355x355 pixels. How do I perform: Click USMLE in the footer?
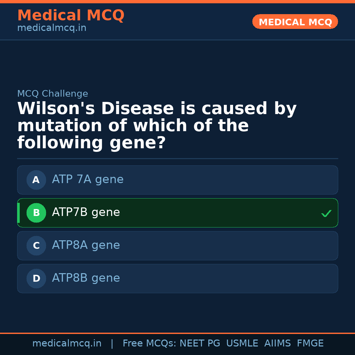[242, 343]
